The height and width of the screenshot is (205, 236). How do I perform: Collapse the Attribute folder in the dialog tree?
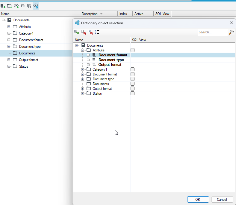(82, 50)
